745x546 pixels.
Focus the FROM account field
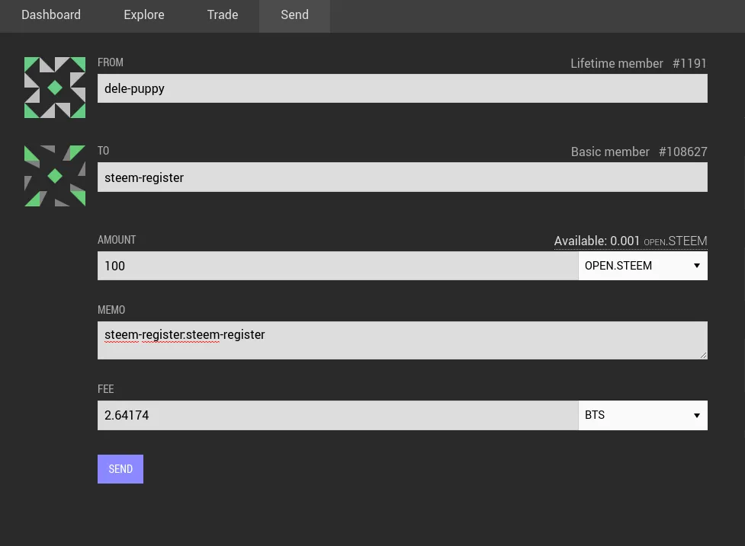click(402, 88)
